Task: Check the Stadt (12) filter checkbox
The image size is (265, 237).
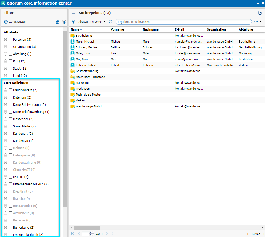Action: click(10, 68)
